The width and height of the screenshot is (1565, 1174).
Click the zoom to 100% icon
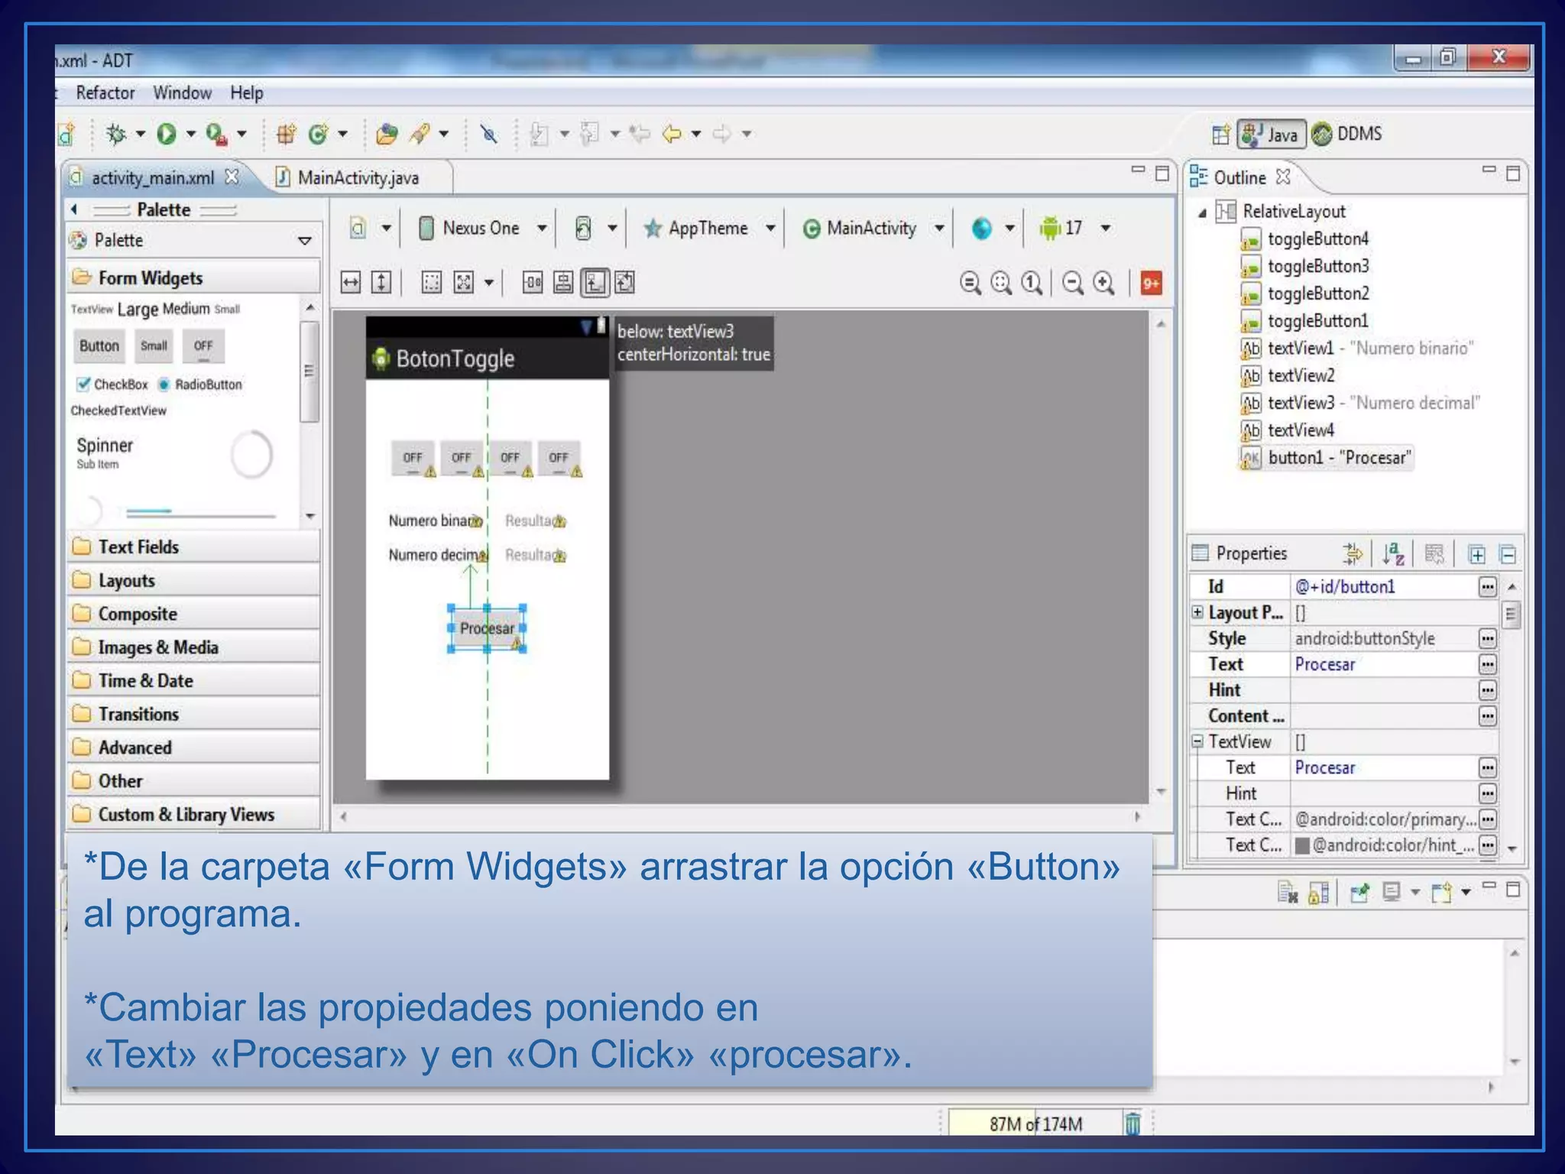coord(1032,283)
